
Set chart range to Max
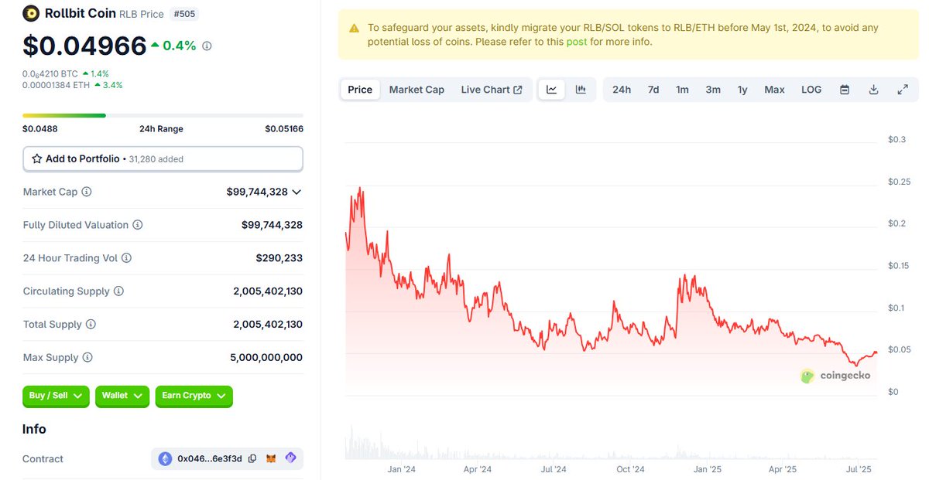774,90
